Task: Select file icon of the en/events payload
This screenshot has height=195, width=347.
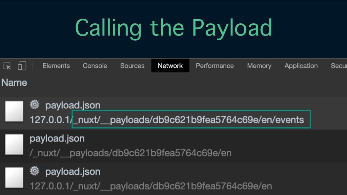Action: pos(14,111)
